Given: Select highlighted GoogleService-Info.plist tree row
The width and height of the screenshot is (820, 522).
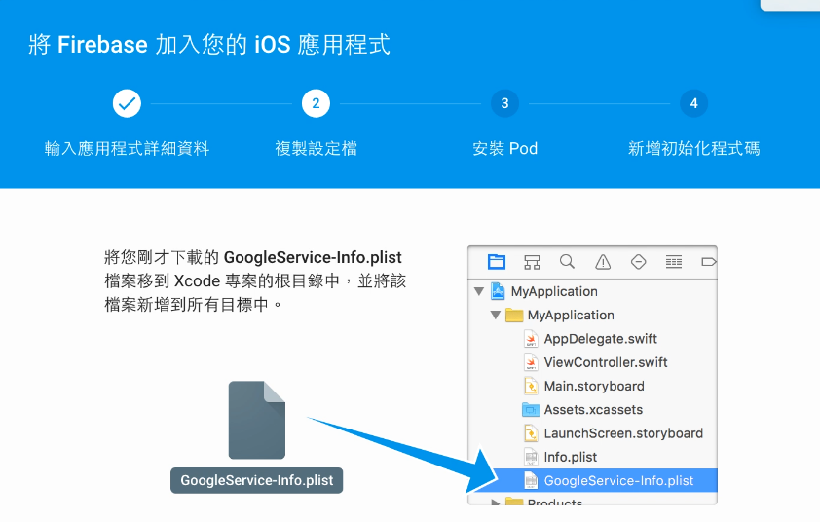Looking at the screenshot, I should pos(592,480).
